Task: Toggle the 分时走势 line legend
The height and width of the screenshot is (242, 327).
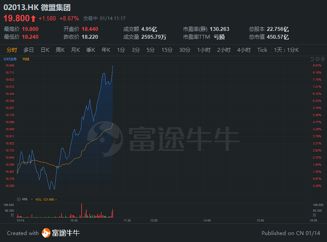Action: click(x=10, y=59)
